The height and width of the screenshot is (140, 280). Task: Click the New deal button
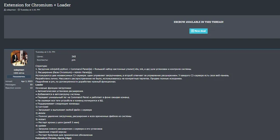click(199, 31)
